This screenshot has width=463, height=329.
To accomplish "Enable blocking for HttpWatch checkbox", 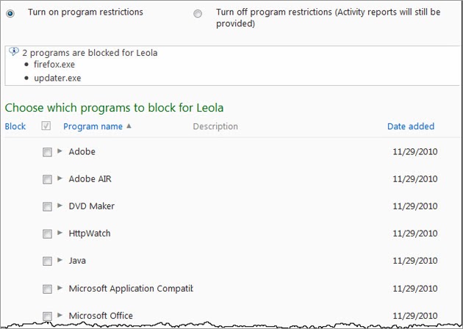I will tap(47, 234).
